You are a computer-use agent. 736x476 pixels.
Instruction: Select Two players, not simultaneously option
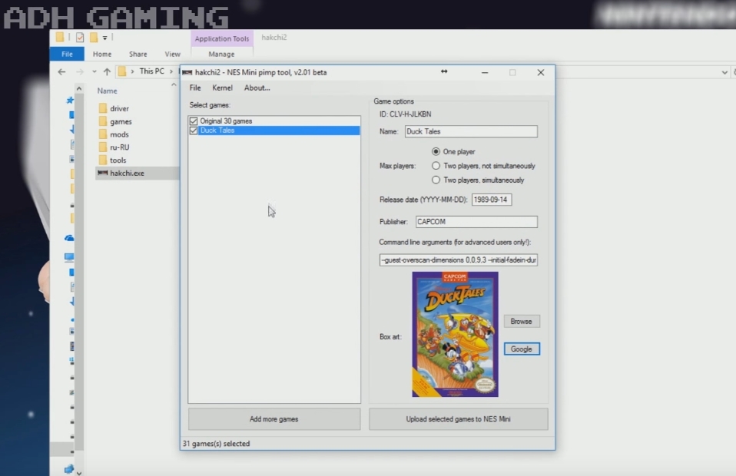(x=436, y=166)
